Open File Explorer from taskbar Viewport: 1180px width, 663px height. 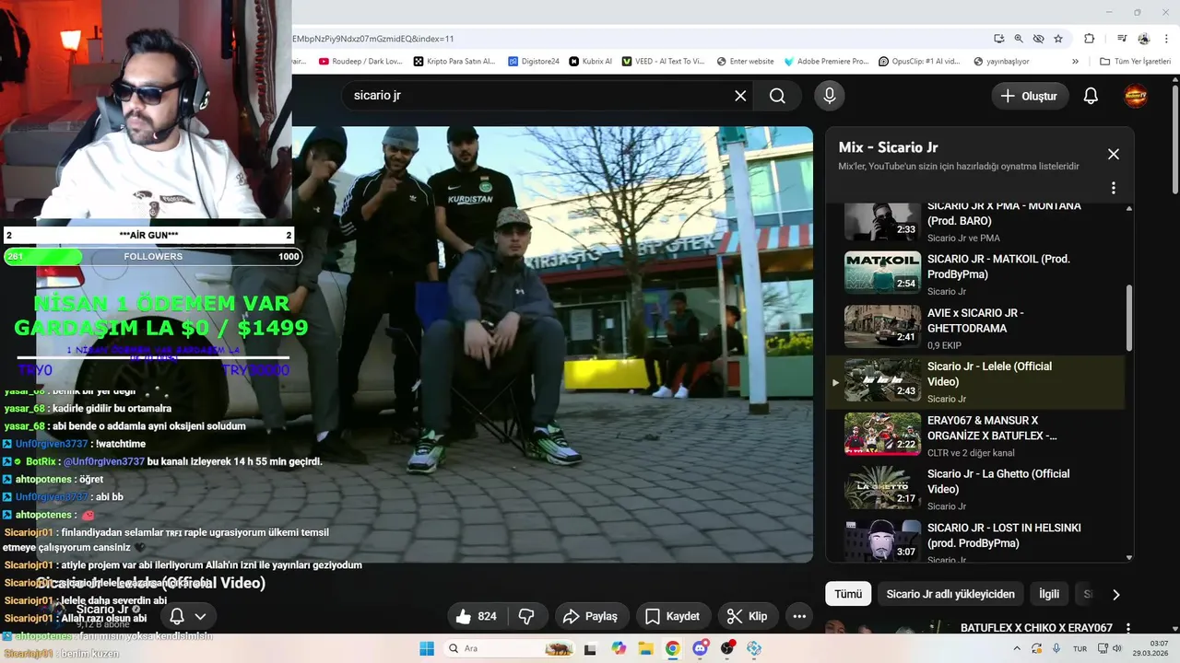click(x=645, y=648)
